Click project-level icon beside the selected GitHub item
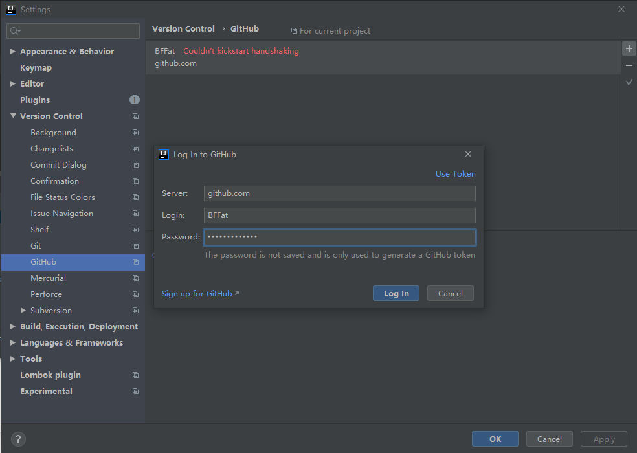 point(136,262)
